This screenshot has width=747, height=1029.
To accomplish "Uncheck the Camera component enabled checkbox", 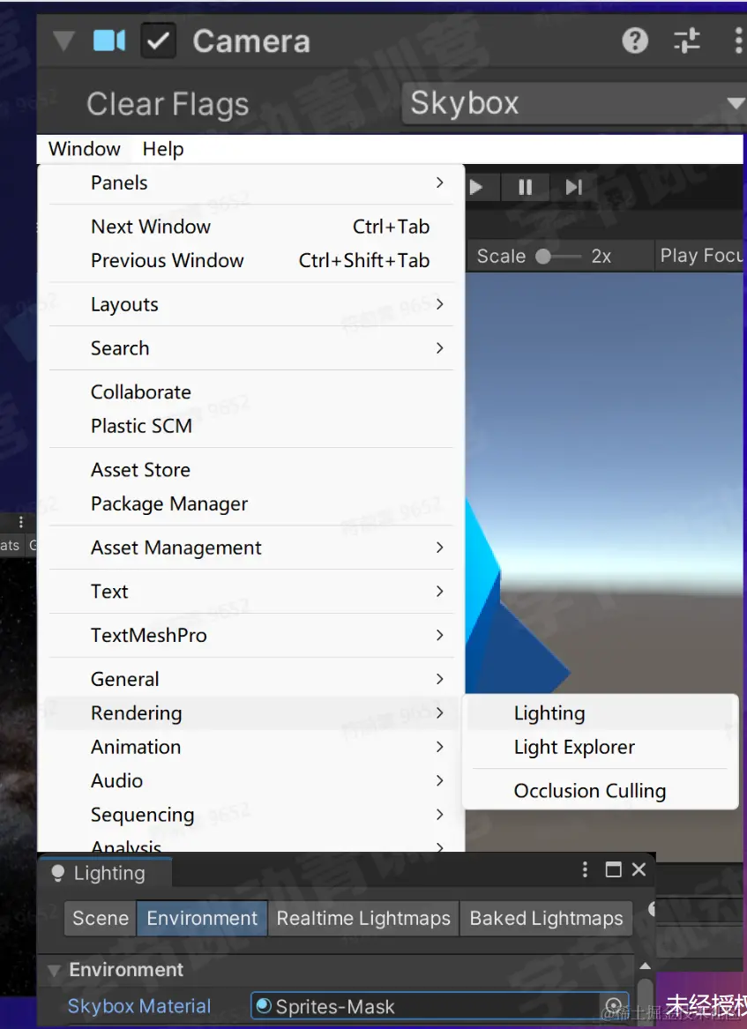I will click(x=158, y=41).
